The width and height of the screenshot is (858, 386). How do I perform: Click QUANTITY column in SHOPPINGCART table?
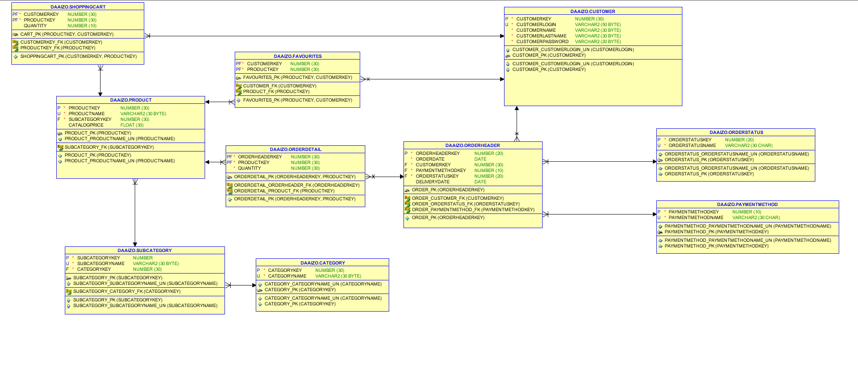click(x=35, y=26)
